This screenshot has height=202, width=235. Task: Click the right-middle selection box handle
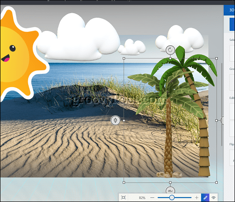[216, 120]
